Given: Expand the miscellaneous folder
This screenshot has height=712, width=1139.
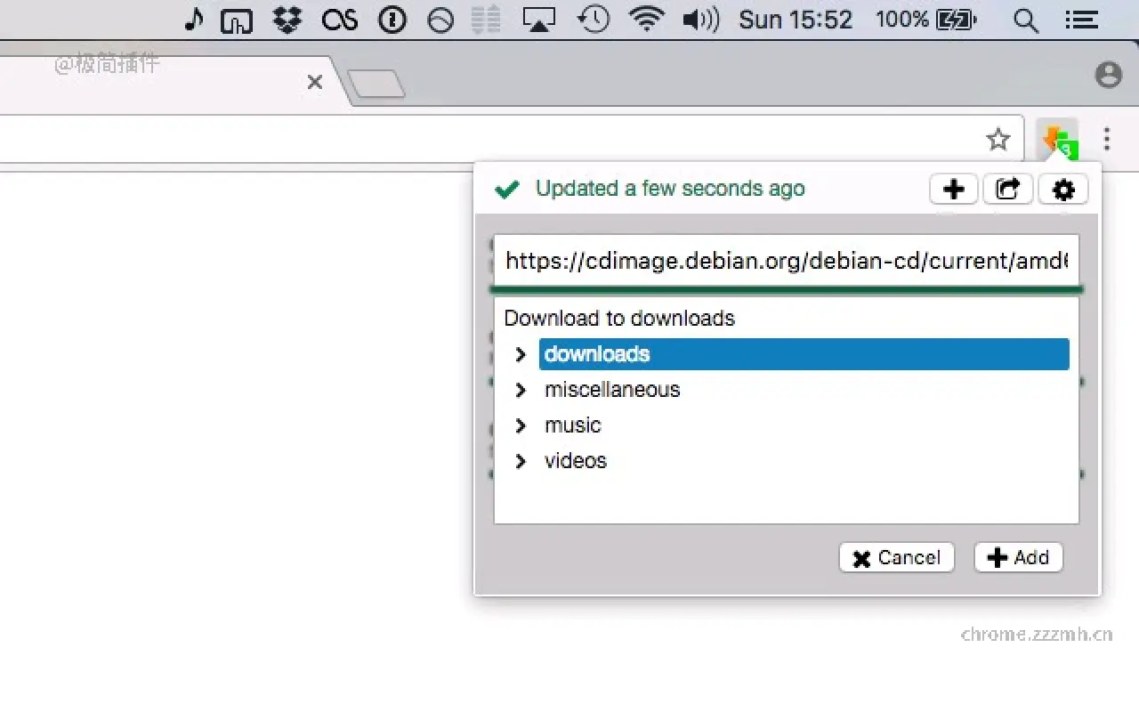Looking at the screenshot, I should 521,390.
